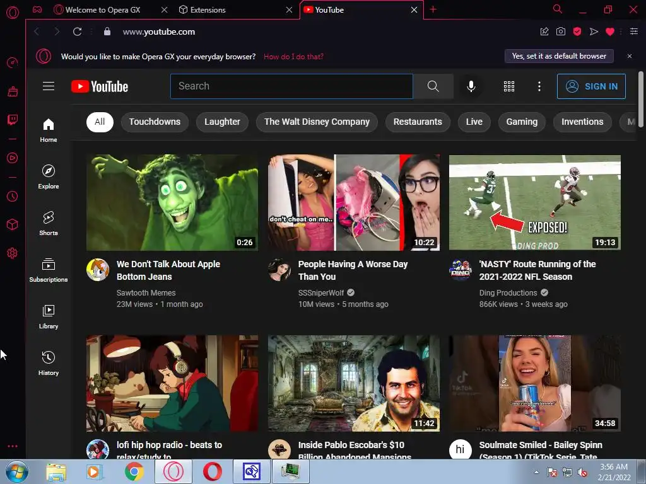Focus the YouTube Search field
Viewport: 646px width, 484px height.
click(x=291, y=86)
